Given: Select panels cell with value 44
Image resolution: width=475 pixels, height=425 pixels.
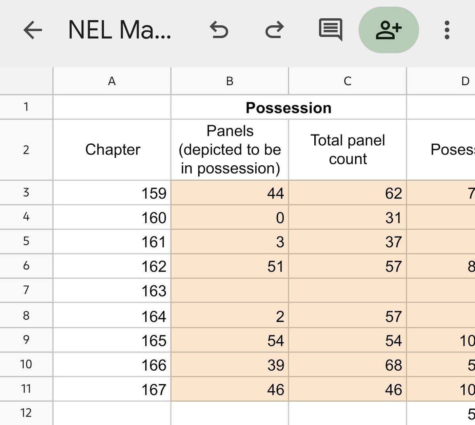Looking at the screenshot, I should coord(230,193).
